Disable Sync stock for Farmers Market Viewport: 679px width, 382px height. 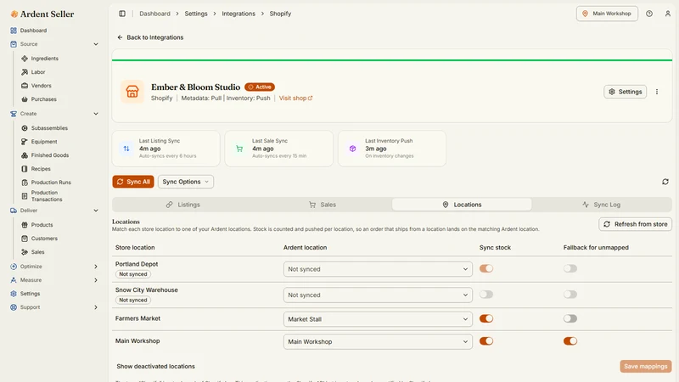[485, 319]
